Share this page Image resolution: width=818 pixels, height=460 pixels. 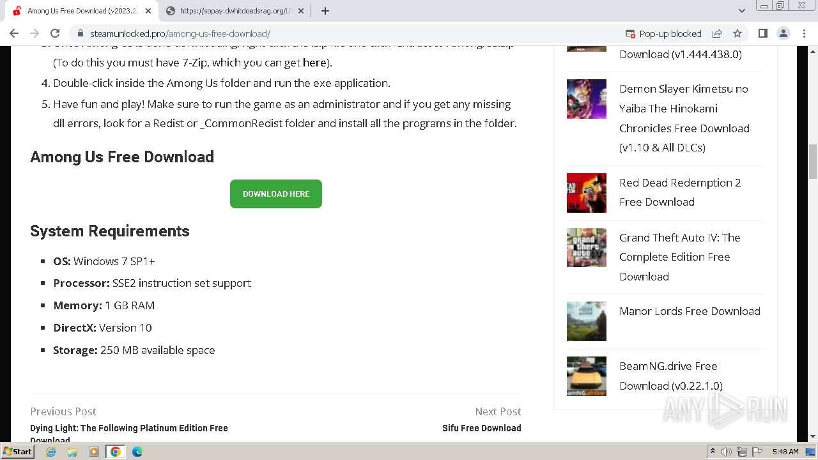[717, 33]
